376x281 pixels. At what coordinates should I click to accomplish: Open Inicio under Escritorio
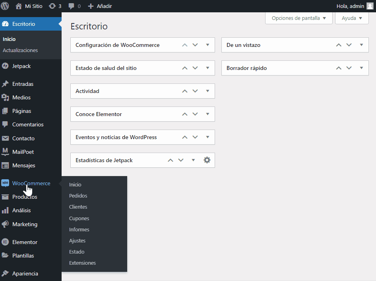coord(9,39)
